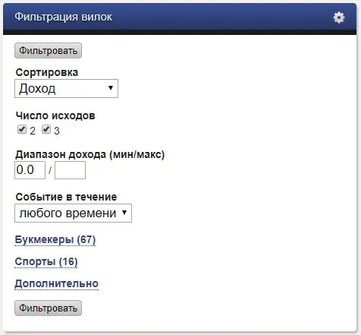Click the Число исходов label

coord(55,115)
